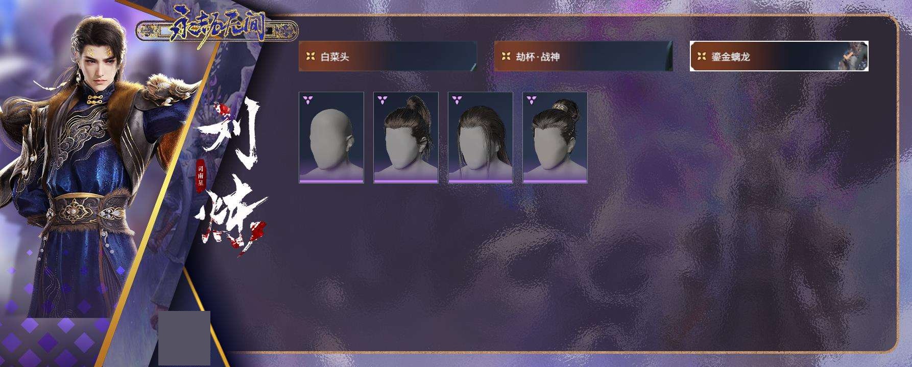Click the gold star icon beside 白菜头
912x367 pixels.
tap(310, 56)
